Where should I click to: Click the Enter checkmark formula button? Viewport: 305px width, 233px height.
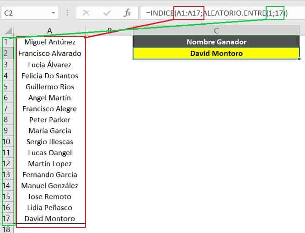click(x=107, y=13)
